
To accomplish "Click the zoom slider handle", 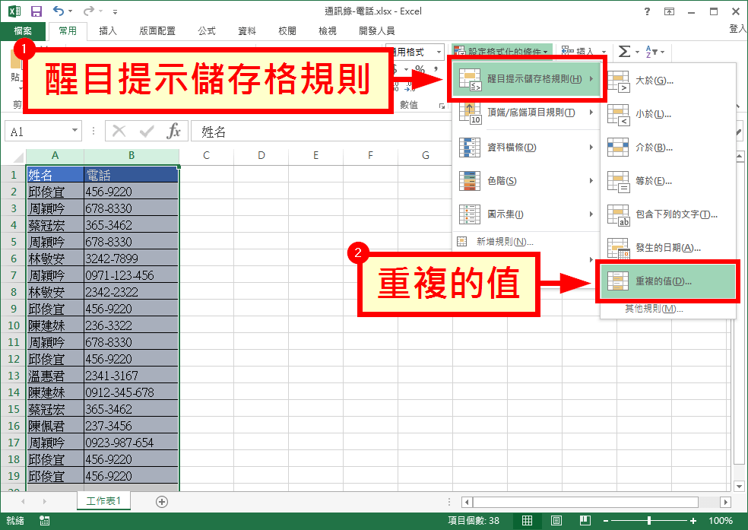I will [x=648, y=520].
